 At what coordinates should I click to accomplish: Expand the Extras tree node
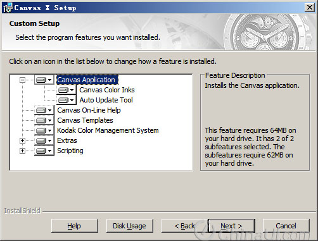pyautogui.click(x=22, y=140)
